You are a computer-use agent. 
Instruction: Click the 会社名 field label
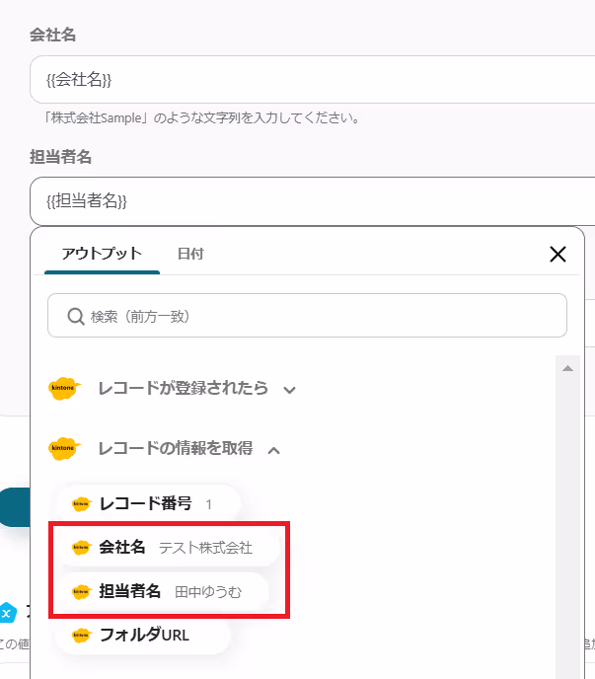coord(53,35)
